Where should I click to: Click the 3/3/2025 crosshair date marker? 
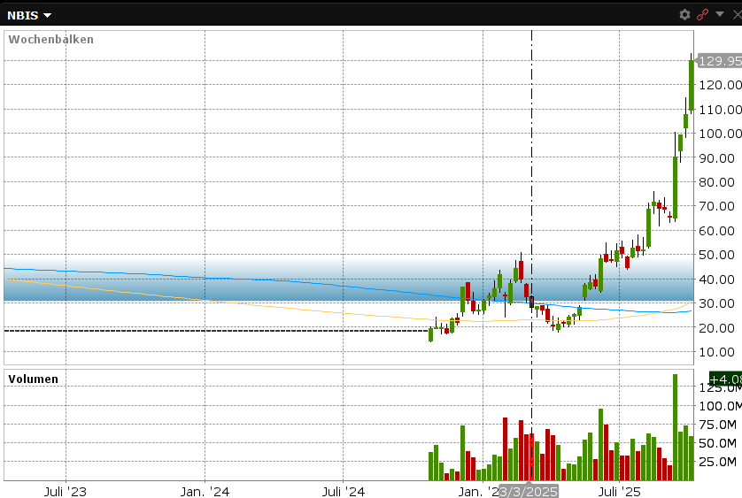click(529, 492)
